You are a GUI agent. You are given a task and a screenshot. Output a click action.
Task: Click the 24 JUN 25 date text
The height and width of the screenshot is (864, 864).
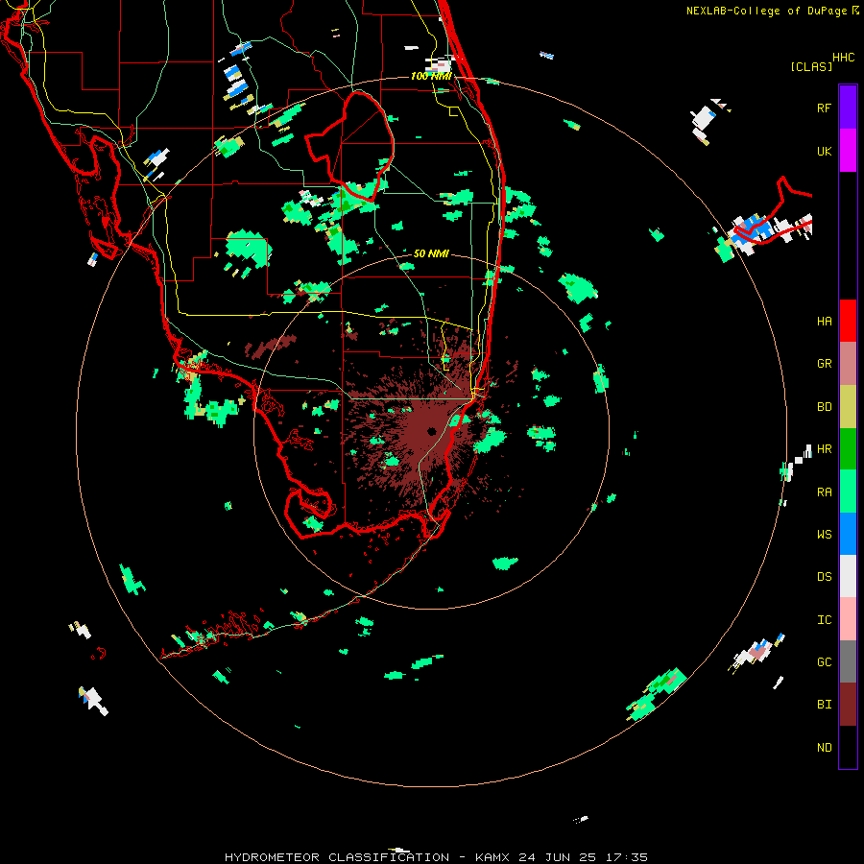(557, 857)
